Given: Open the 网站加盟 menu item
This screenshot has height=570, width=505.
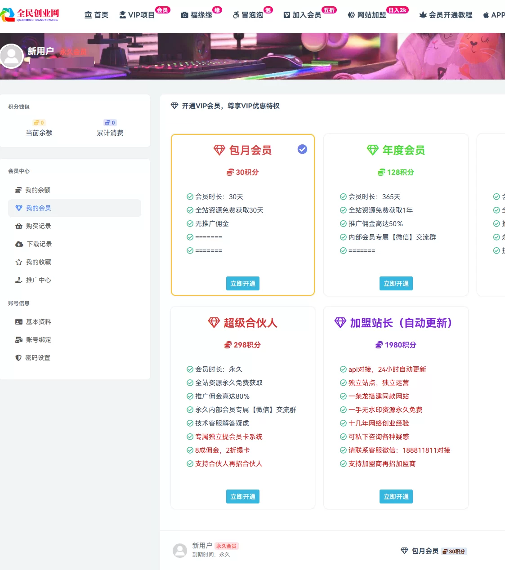Looking at the screenshot, I should pos(367,15).
